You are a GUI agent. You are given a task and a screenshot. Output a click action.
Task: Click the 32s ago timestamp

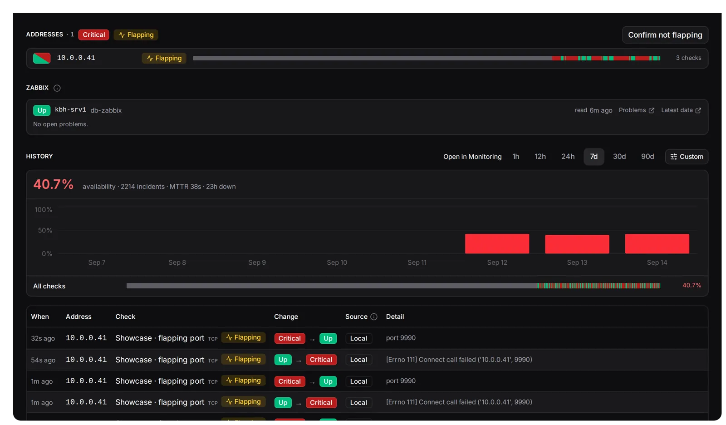43,339
